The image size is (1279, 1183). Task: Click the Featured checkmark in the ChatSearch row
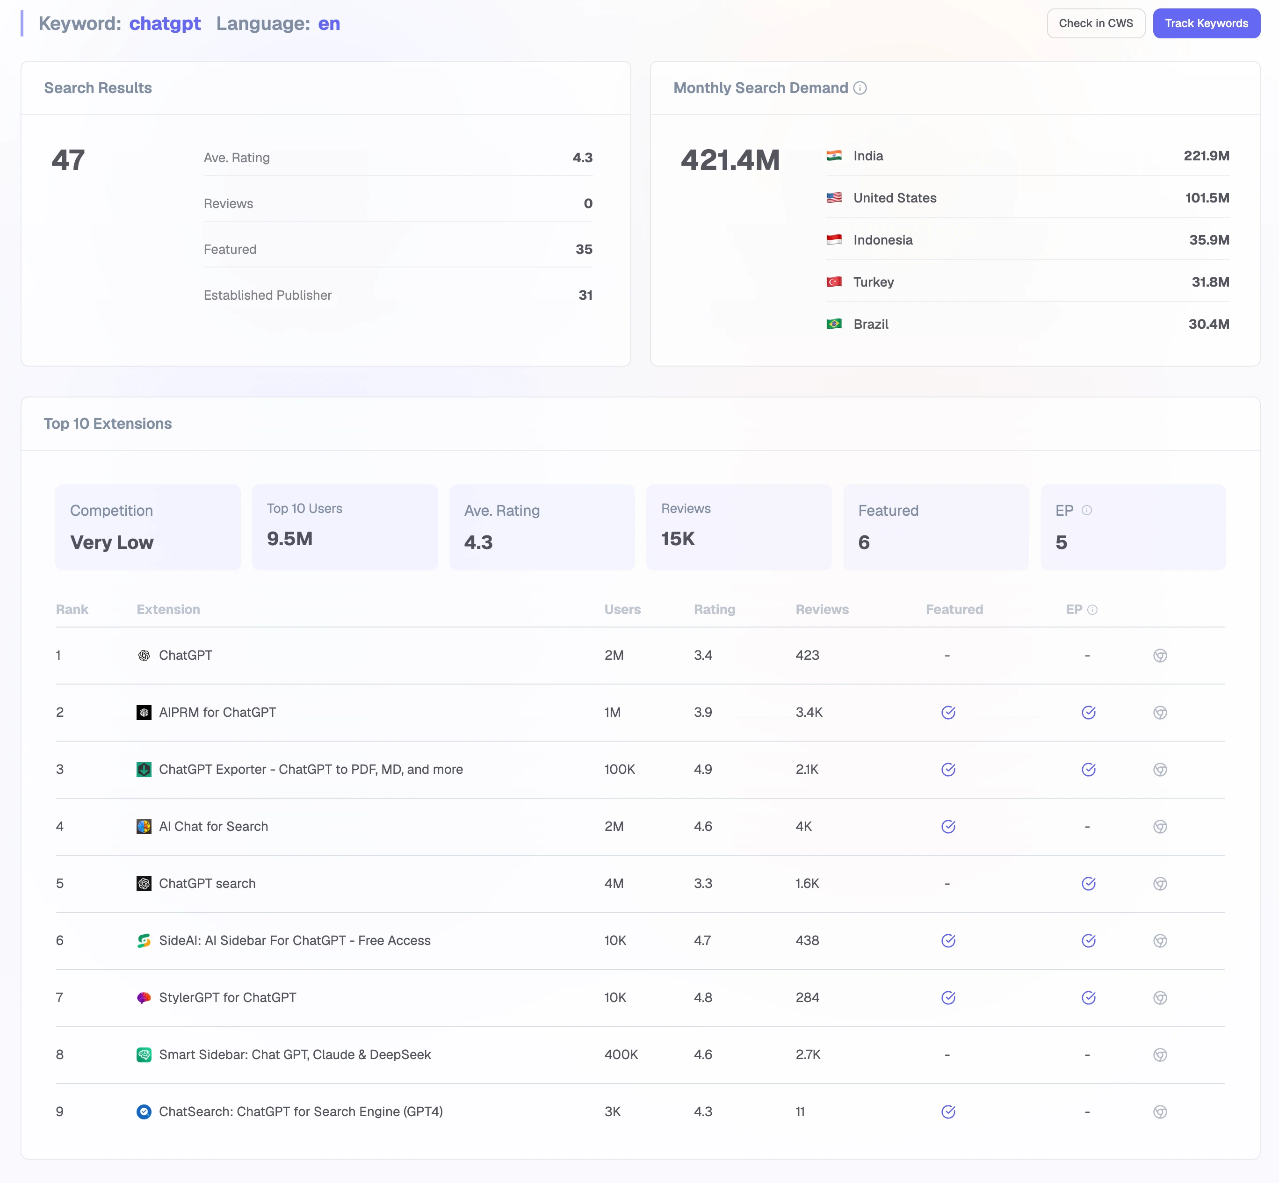(x=948, y=1112)
